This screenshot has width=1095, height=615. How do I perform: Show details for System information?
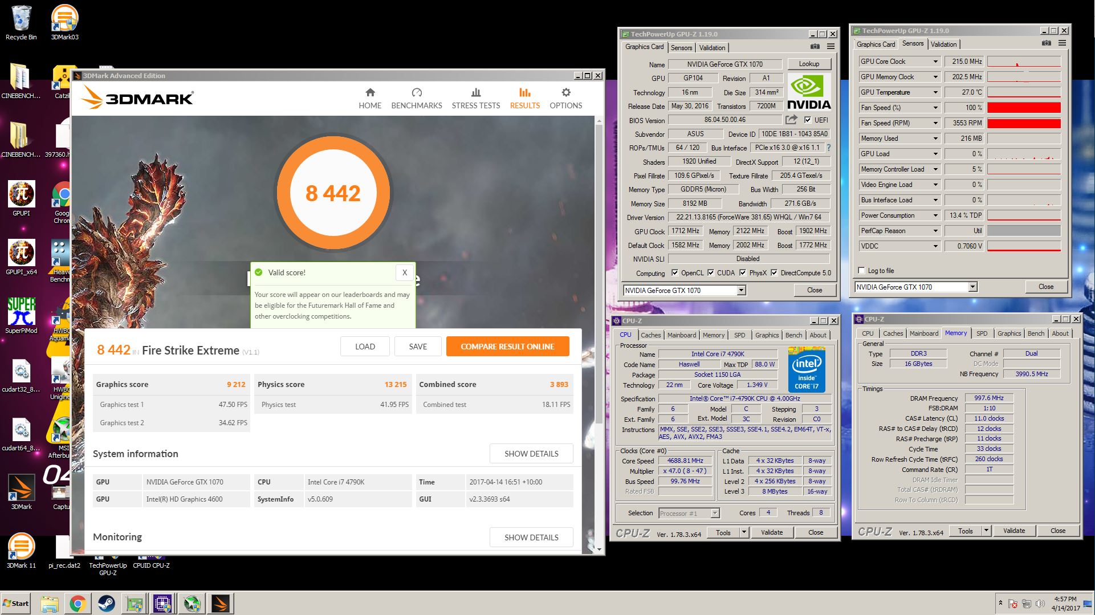(531, 454)
